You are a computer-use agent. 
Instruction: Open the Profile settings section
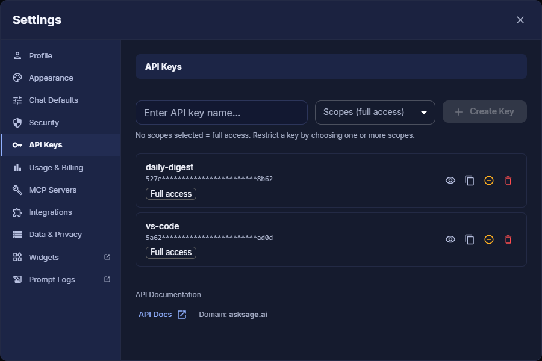point(60,55)
